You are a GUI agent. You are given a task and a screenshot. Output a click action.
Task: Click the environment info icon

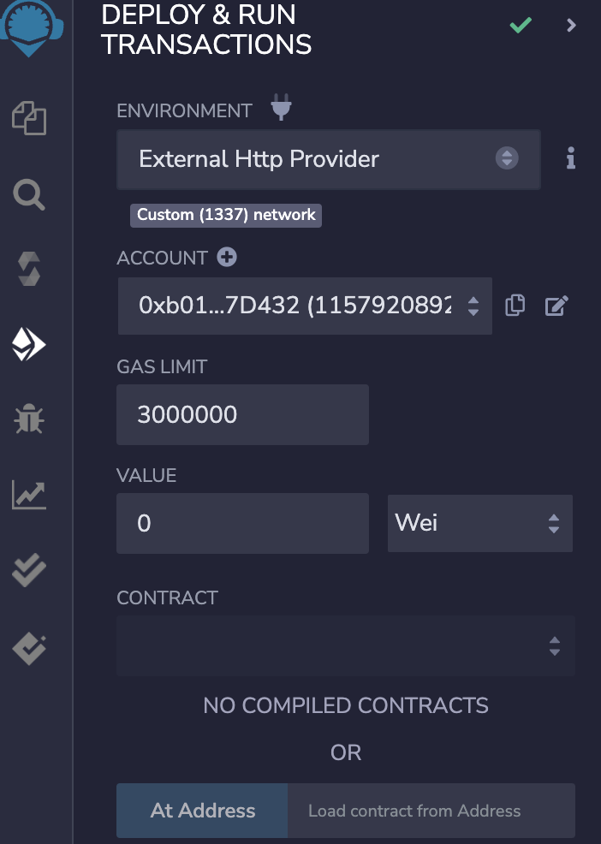[x=570, y=158]
